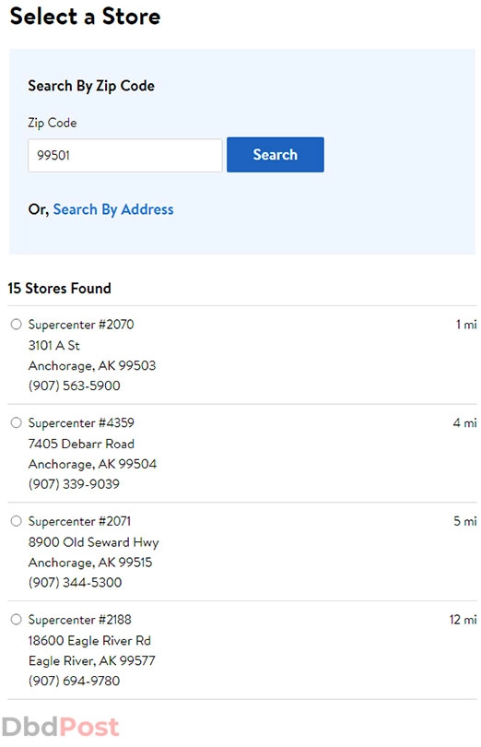Click the DbdPost watermark logo

click(61, 727)
